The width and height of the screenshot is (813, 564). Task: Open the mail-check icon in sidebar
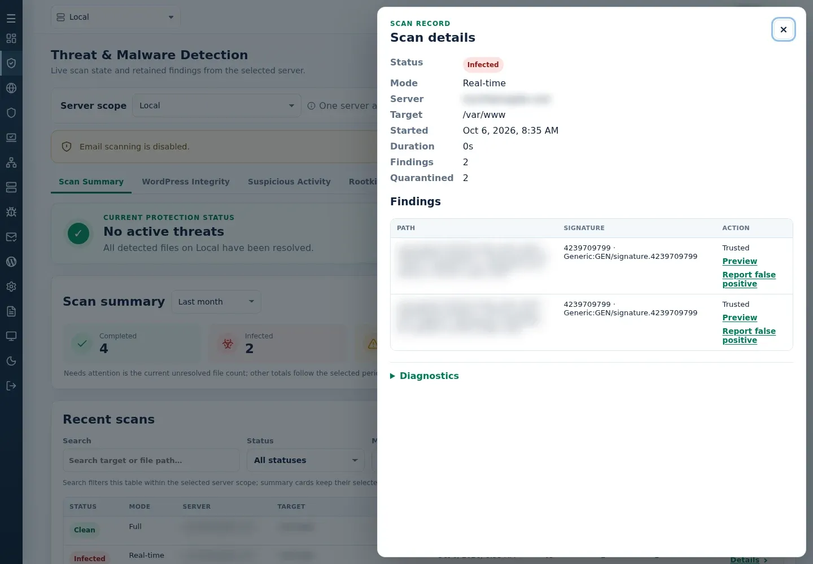tap(11, 237)
